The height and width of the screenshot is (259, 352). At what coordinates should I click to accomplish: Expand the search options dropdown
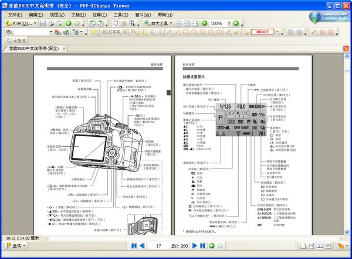(82, 32)
